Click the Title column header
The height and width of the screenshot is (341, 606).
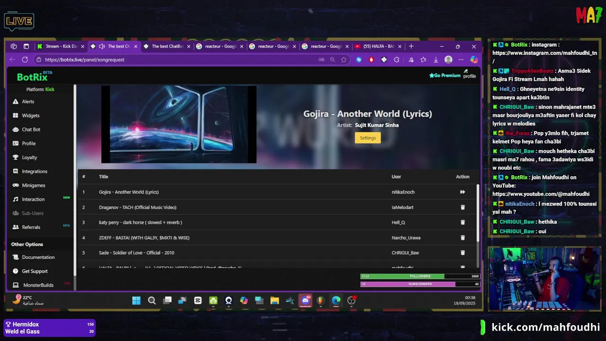click(x=103, y=177)
